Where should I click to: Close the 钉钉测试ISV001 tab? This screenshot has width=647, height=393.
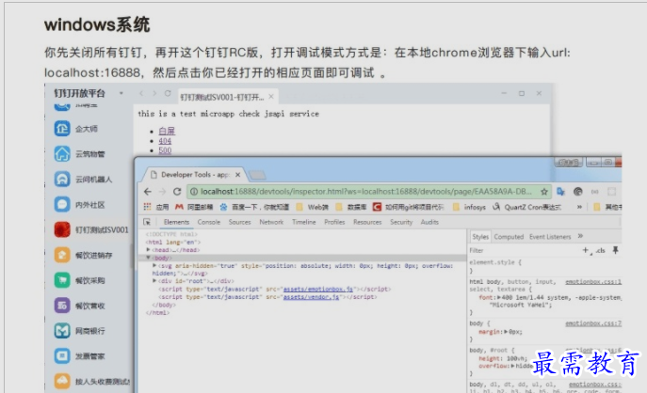(271, 97)
